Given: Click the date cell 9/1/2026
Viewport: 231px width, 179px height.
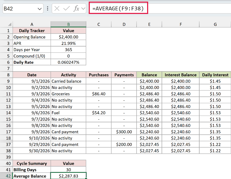Looking at the screenshot, I should [x=32, y=81].
